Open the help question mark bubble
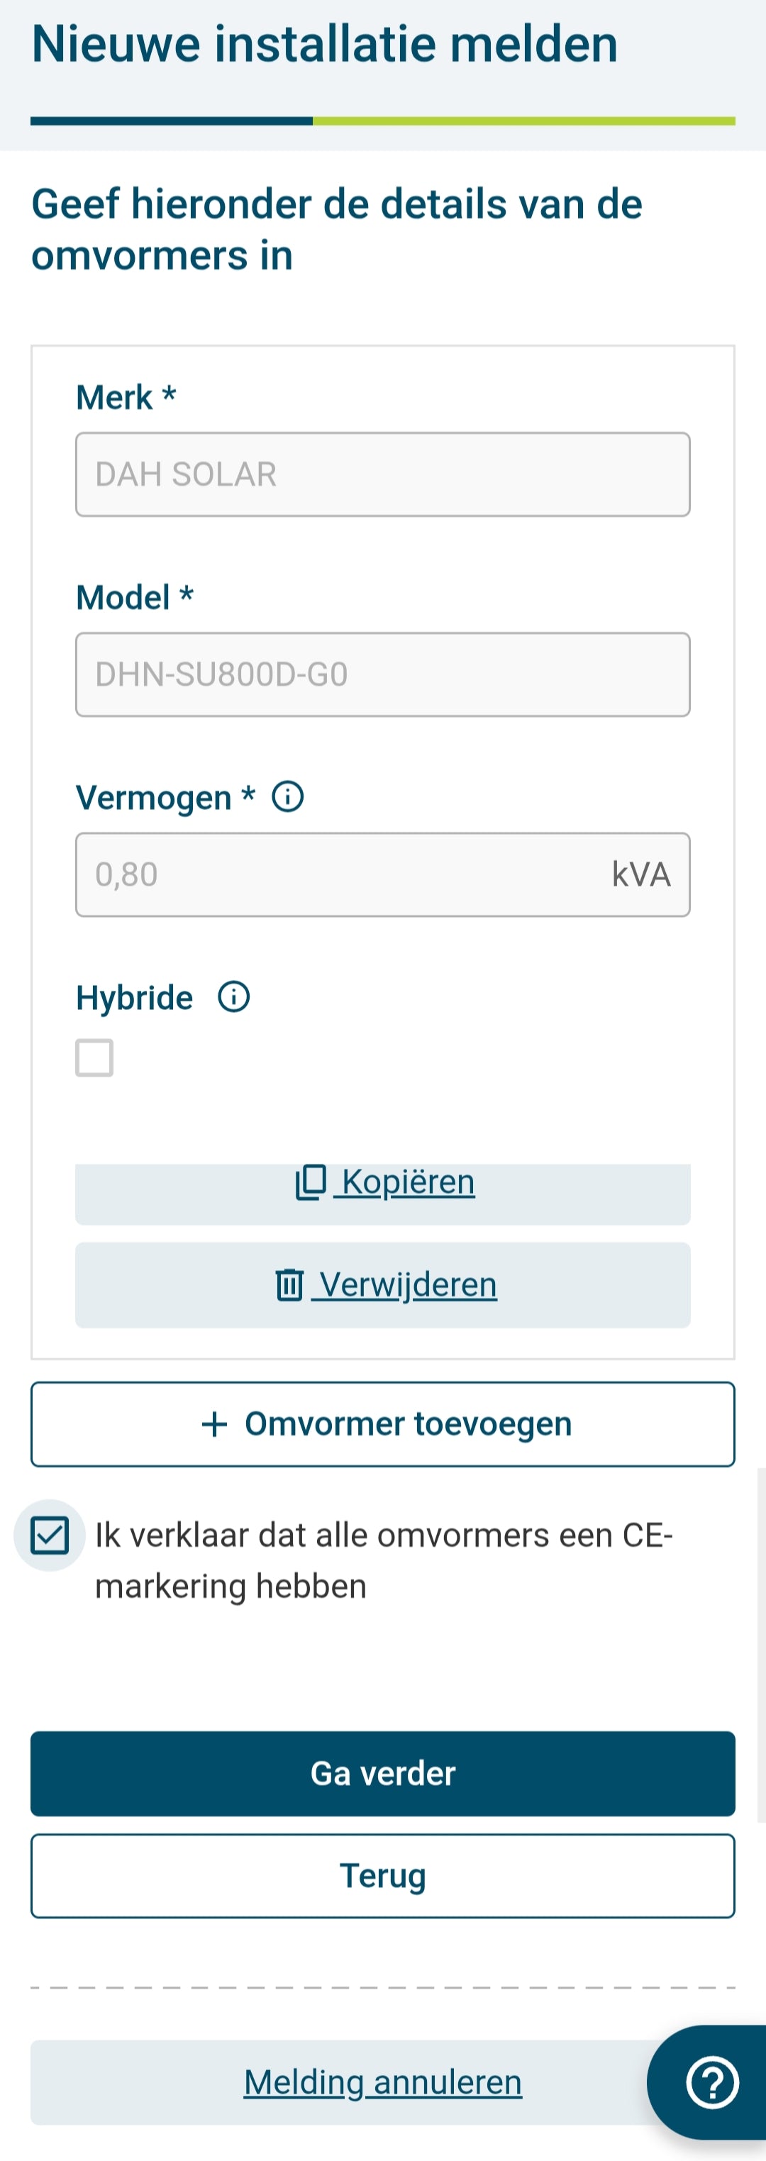Screen dimensions: 766x2161 (711, 2082)
